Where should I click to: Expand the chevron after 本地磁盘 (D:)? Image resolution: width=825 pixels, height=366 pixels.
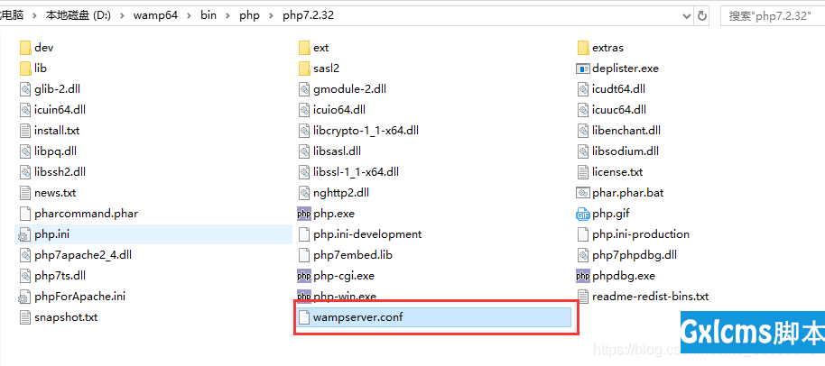[122, 15]
